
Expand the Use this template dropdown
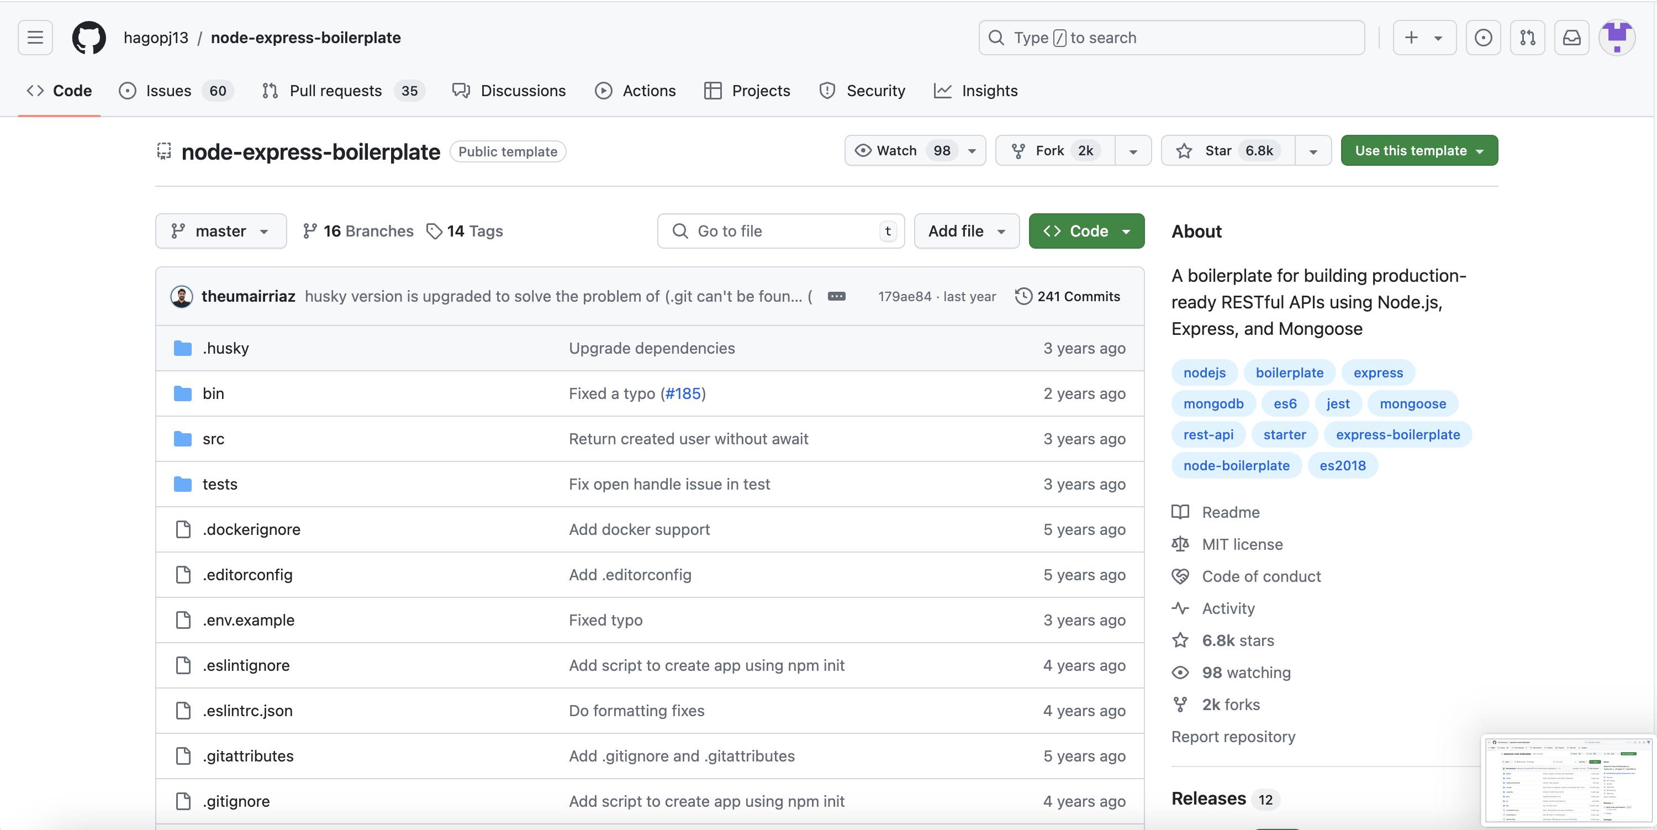[1419, 150]
